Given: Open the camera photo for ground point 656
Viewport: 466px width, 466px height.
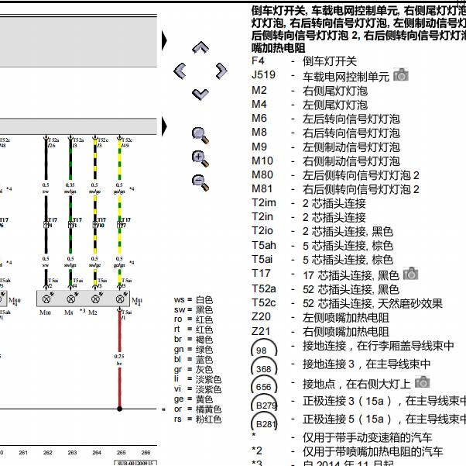Looking at the screenshot, I should point(423,382).
